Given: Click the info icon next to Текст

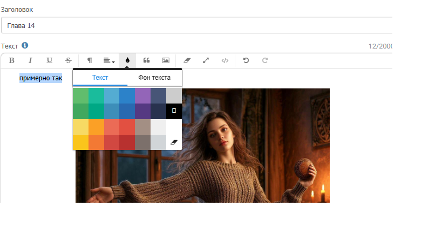Looking at the screenshot, I should (x=25, y=46).
